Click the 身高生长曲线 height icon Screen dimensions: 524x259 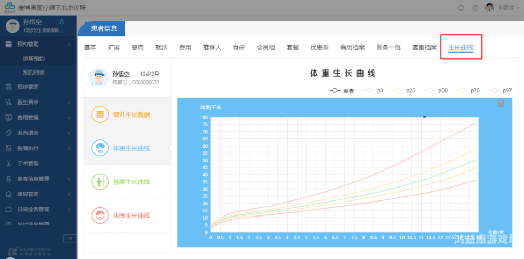[100, 182]
